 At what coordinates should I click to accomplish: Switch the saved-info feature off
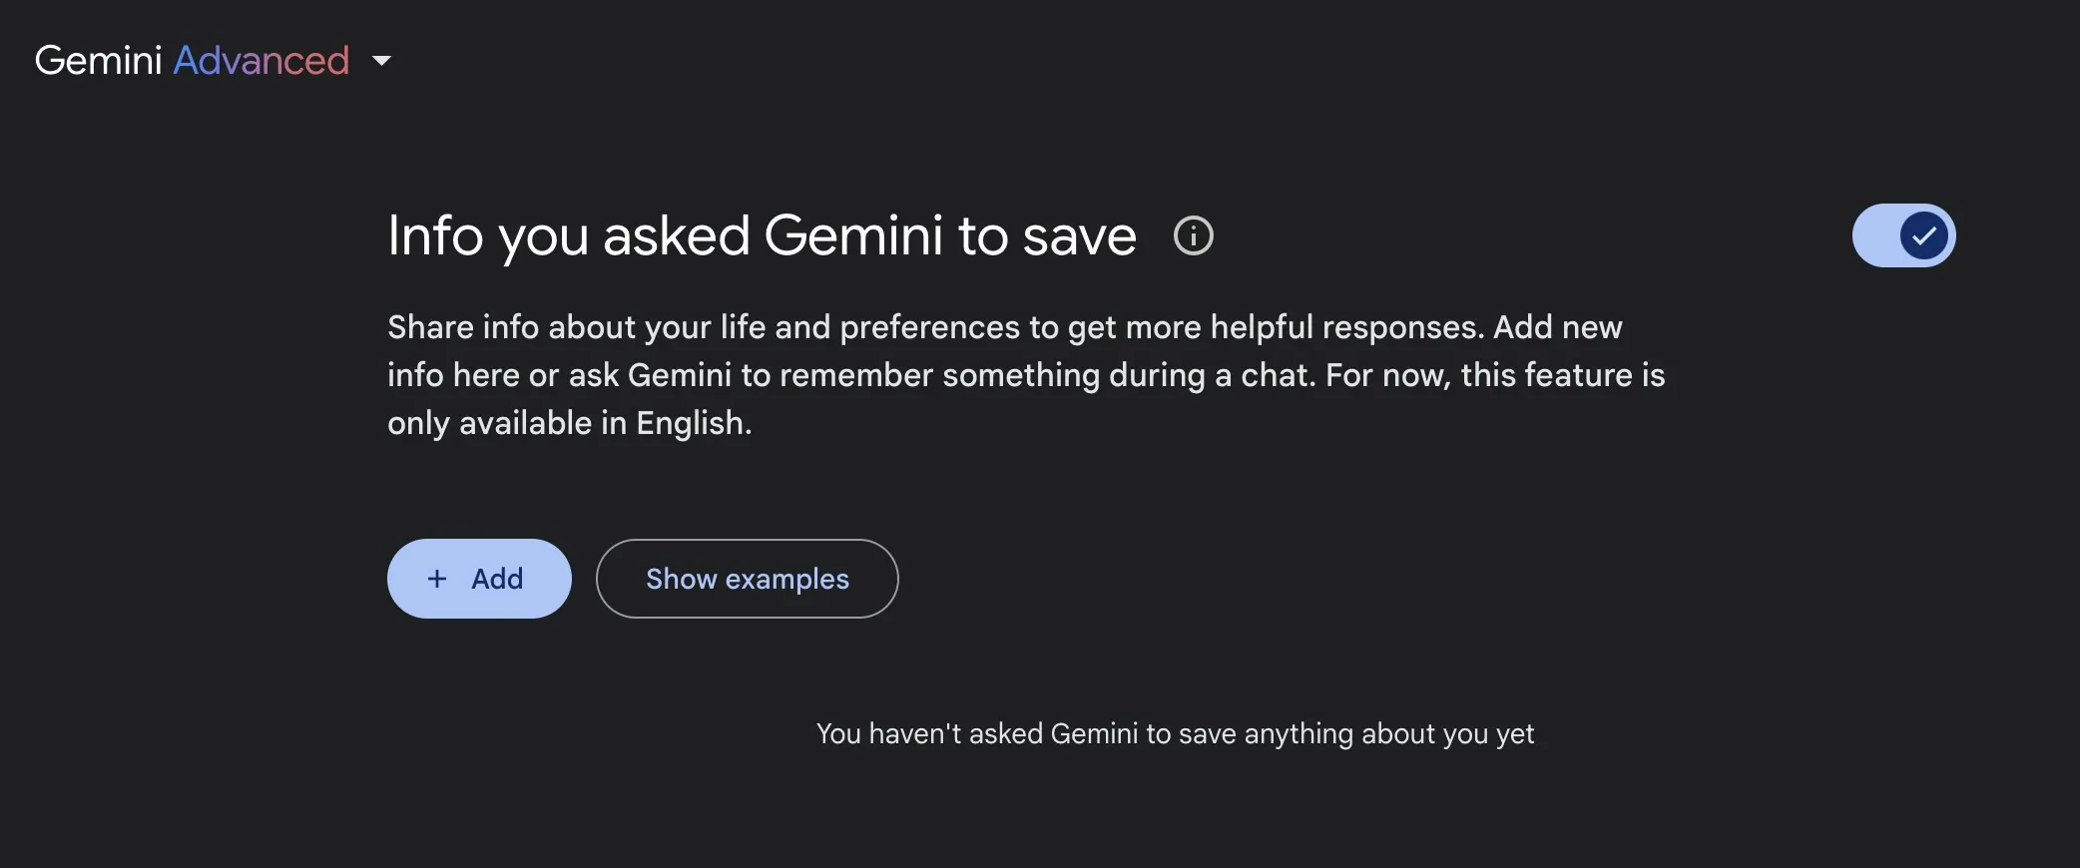tap(1903, 235)
